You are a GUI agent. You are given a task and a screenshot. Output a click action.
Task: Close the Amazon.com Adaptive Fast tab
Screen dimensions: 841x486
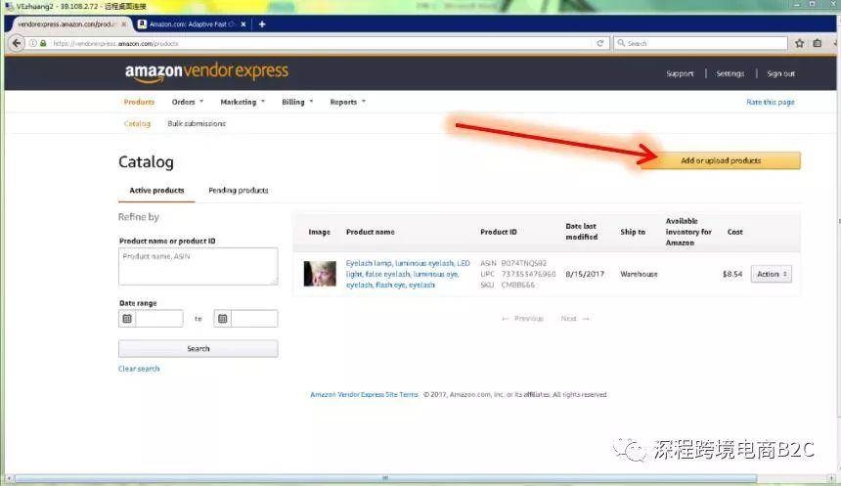tap(243, 24)
